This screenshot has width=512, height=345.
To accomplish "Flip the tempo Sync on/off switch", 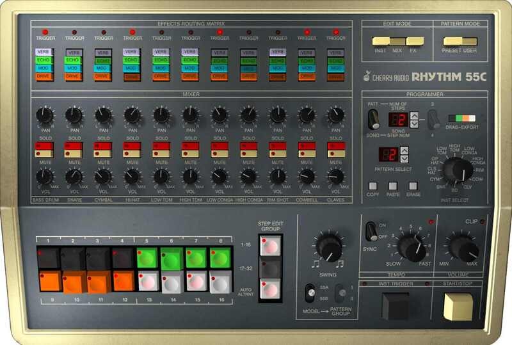I will coord(371,232).
